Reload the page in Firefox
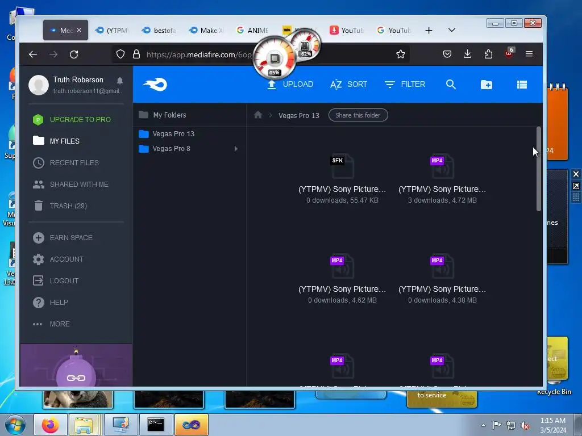582x436 pixels. coord(74,54)
